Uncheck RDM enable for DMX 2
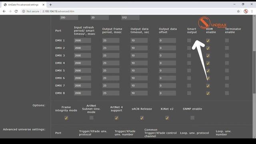Viewport: 256px width, 144px height. coord(208,48)
